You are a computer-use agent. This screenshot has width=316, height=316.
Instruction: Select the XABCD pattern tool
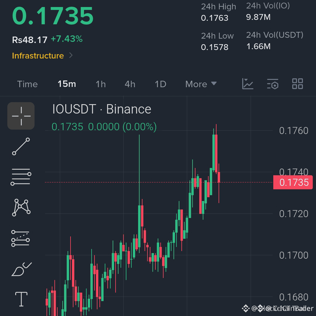[21, 207]
